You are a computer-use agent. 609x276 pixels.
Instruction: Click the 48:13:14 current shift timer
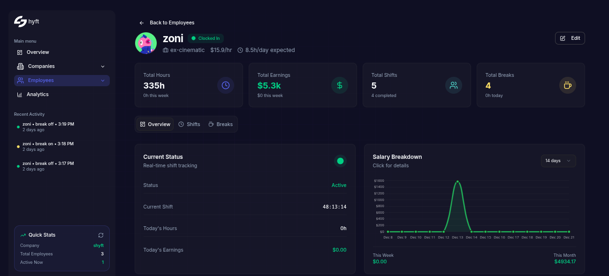click(x=335, y=207)
